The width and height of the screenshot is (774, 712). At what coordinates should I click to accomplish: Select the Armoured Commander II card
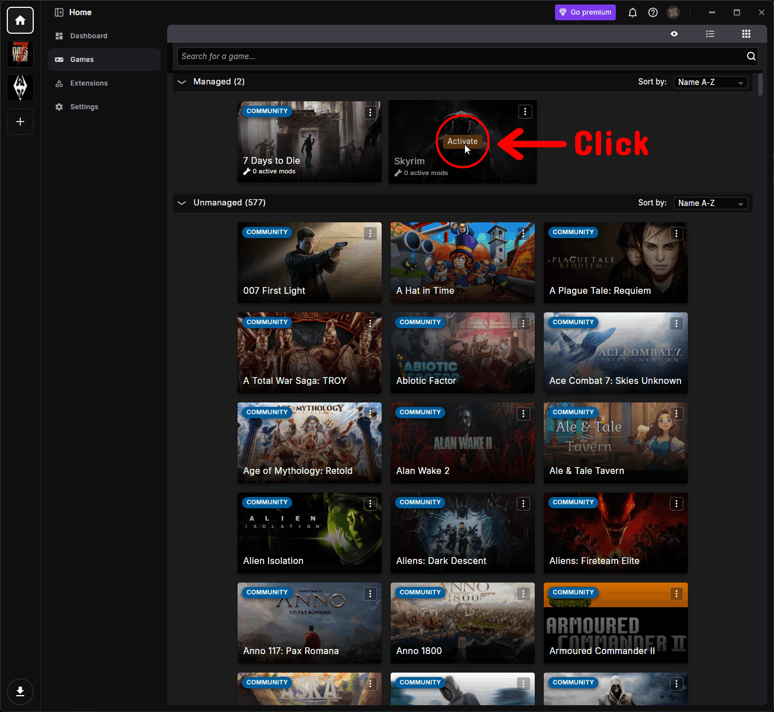point(616,623)
